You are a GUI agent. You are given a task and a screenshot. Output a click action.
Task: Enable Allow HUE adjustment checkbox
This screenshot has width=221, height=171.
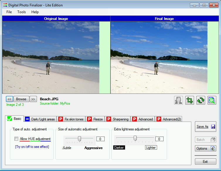click(x=16, y=139)
